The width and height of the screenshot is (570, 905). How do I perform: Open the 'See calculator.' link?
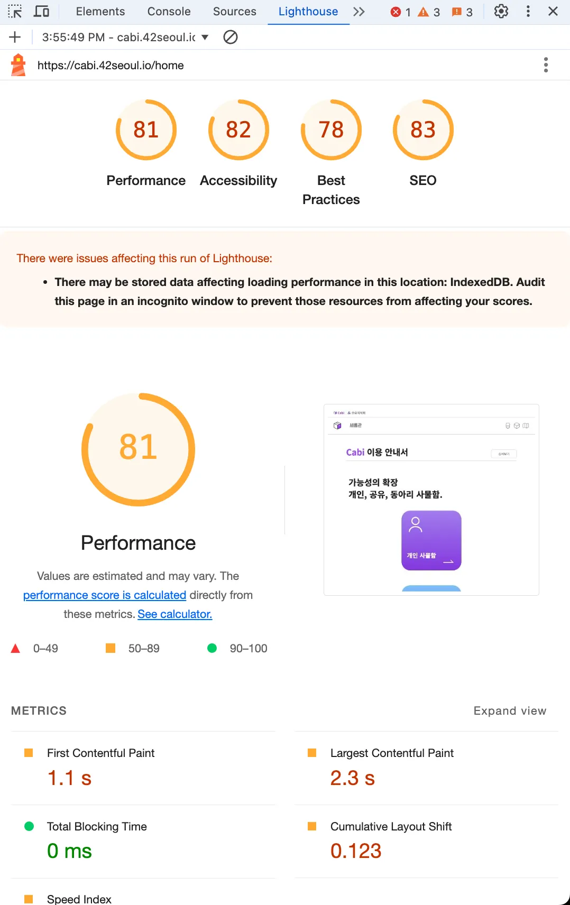(x=174, y=614)
